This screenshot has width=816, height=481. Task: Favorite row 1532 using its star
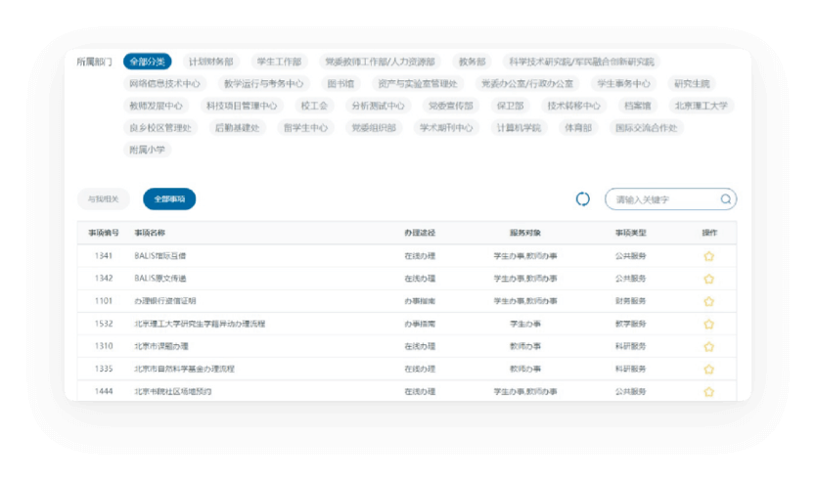(708, 324)
